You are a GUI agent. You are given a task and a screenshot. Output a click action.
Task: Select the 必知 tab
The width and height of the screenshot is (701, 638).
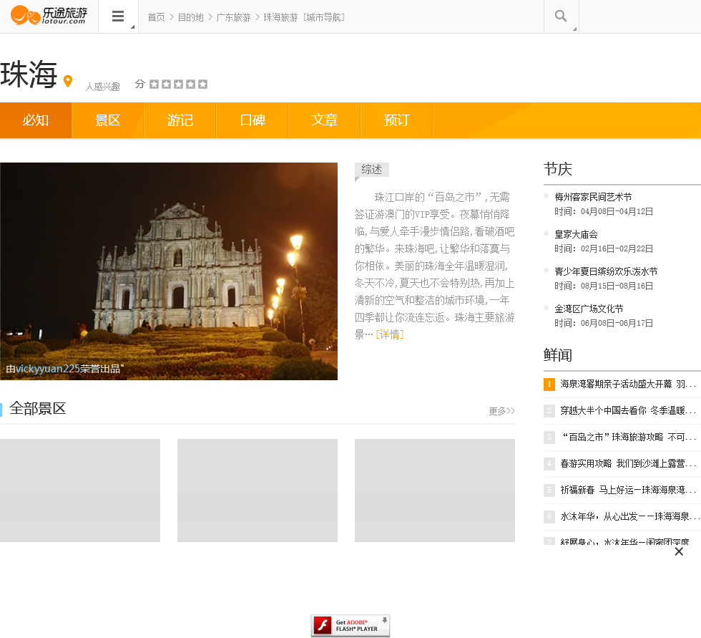[36, 120]
